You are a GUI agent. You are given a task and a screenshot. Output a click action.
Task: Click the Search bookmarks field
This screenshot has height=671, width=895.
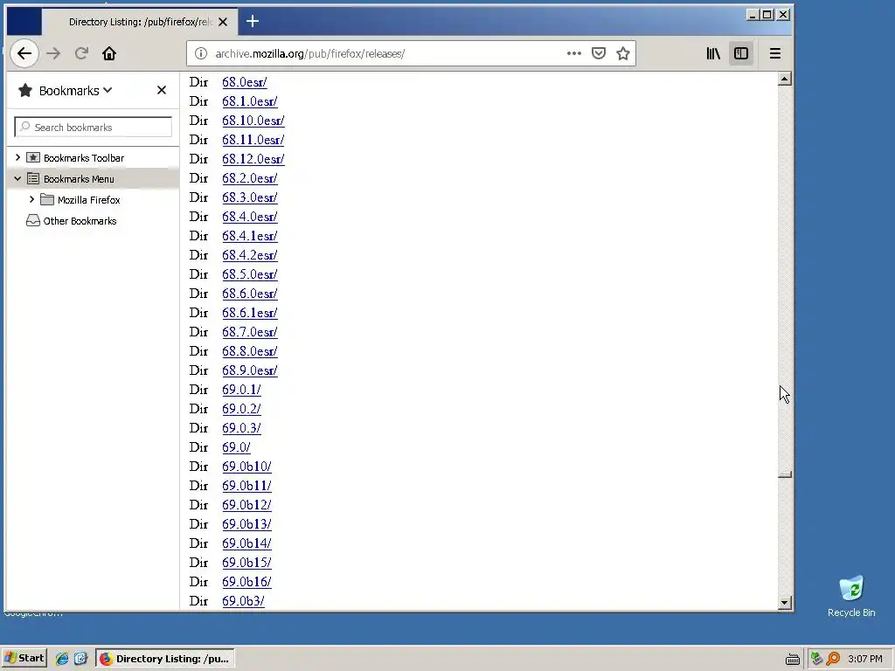pos(93,127)
